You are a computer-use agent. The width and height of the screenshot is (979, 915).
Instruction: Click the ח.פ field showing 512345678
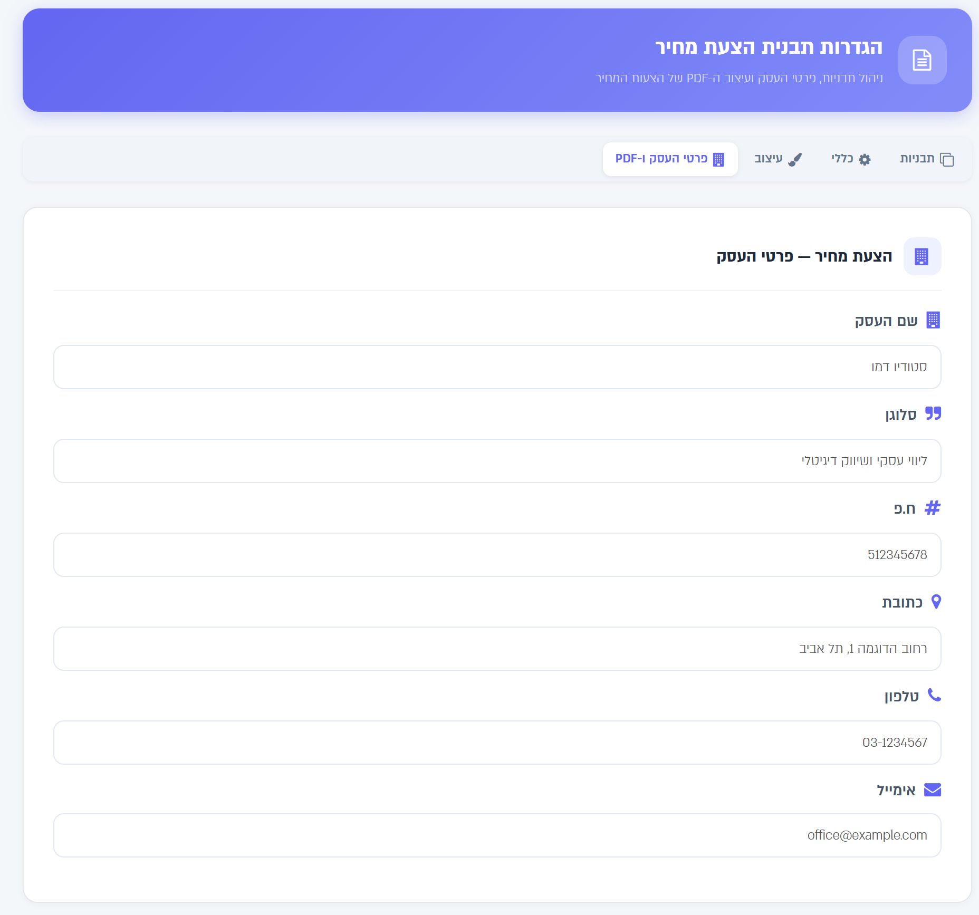pos(497,555)
